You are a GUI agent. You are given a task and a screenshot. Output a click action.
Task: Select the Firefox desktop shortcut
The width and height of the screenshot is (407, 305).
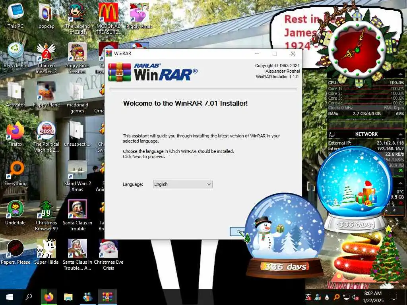(x=16, y=134)
